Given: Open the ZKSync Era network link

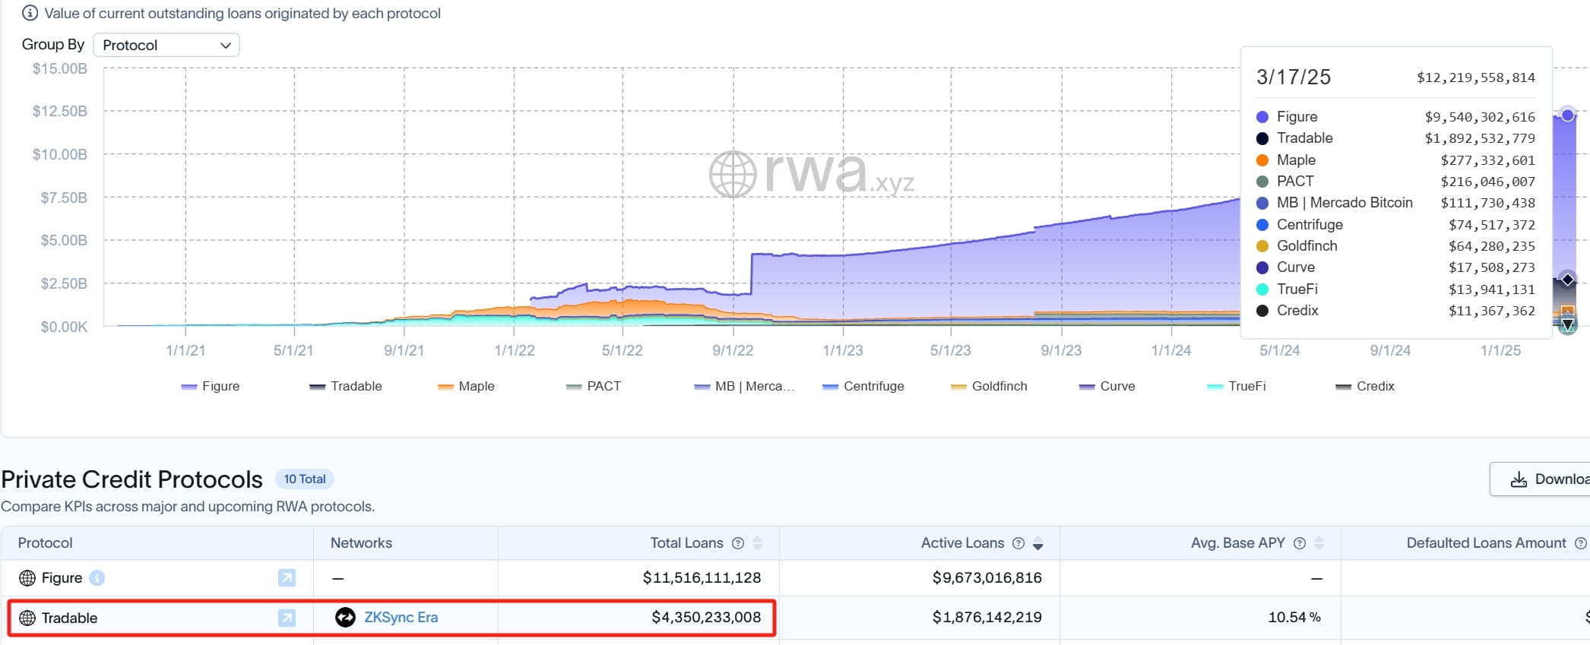Looking at the screenshot, I should pos(401,618).
